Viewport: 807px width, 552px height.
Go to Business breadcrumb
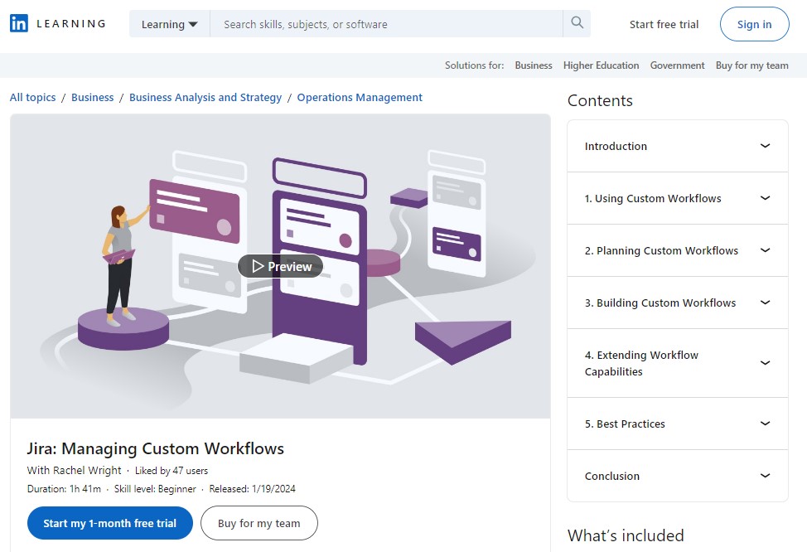92,97
